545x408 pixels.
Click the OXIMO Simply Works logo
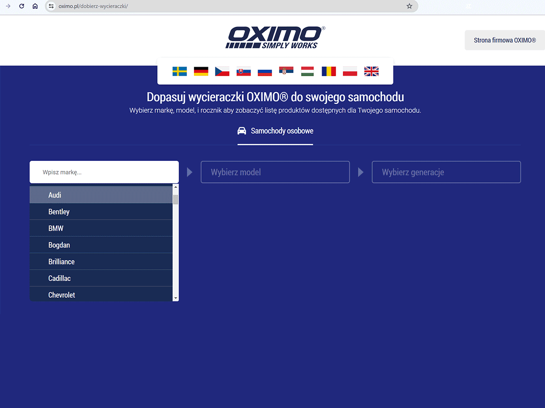click(276, 37)
